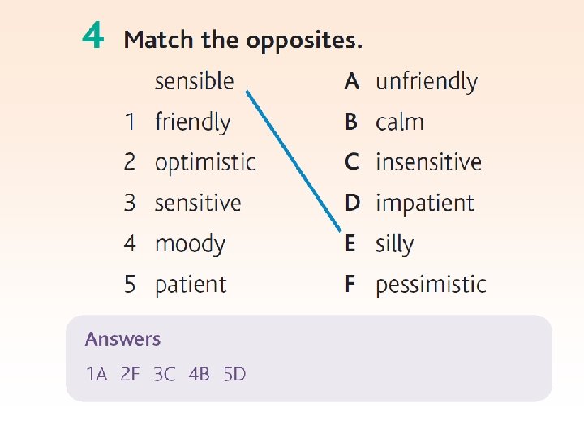The height and width of the screenshot is (438, 584).
Task: Select the option "pessimistic" beside letter F
Action: 431,285
